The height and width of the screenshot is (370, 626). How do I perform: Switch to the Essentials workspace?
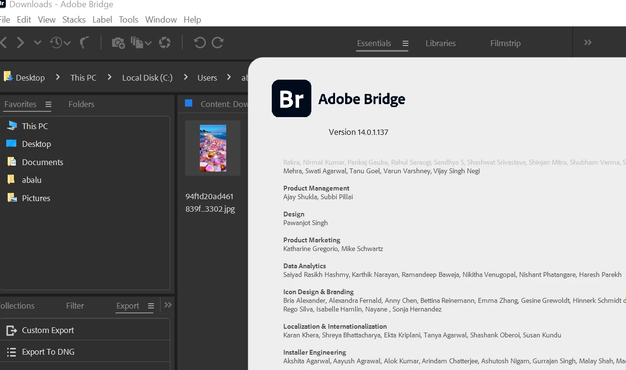(374, 43)
